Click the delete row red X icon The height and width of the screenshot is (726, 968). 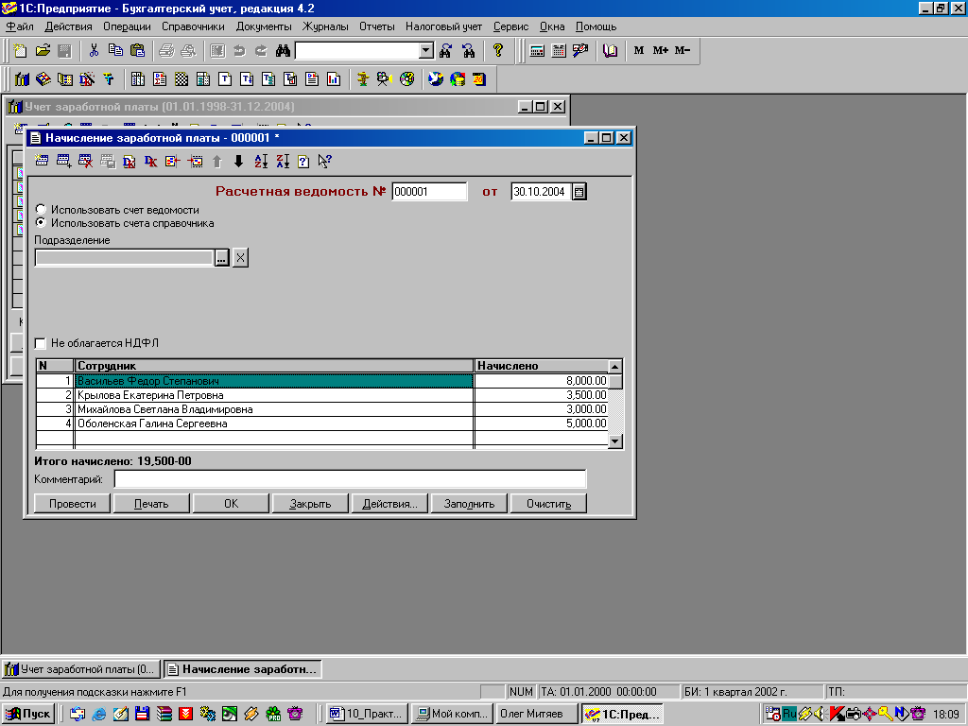click(x=85, y=161)
